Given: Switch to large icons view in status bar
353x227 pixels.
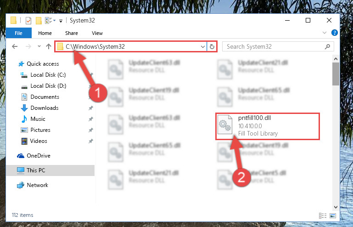Looking at the screenshot, I should (333, 216).
